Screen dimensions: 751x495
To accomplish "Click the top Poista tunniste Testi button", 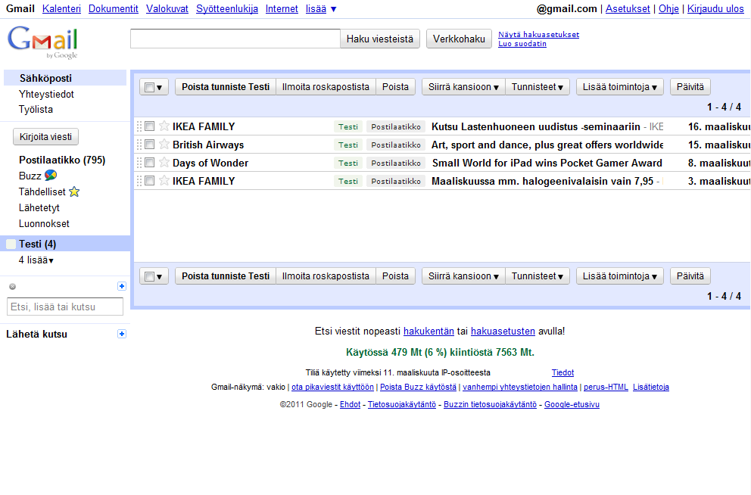I will tap(226, 87).
